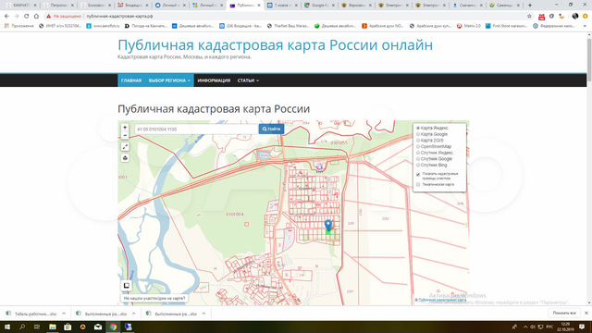Click the cadastral number search field
The image size is (592, 333).
(x=196, y=129)
